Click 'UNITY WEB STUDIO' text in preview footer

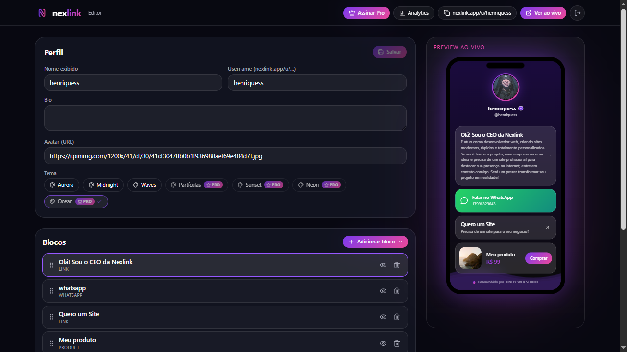[522, 282]
